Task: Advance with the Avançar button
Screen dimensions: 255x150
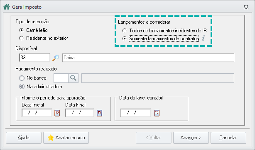Action: pos(191,138)
